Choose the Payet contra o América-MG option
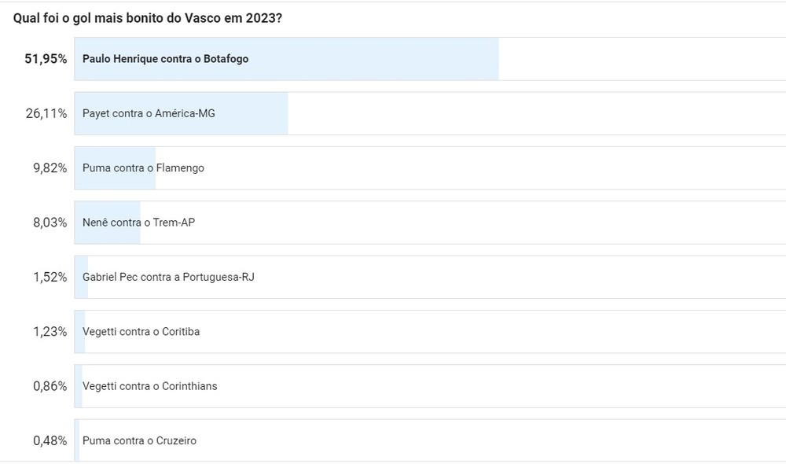Viewport: 786px width, 464px height. (149, 113)
